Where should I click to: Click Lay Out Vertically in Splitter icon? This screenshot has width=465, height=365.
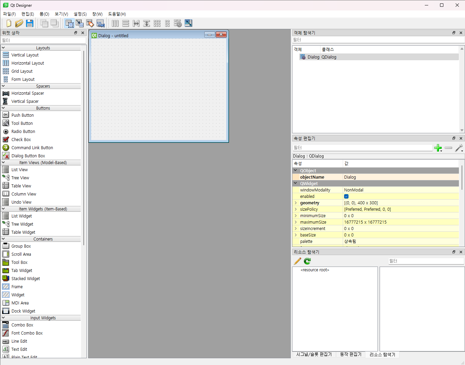pyautogui.click(x=147, y=23)
